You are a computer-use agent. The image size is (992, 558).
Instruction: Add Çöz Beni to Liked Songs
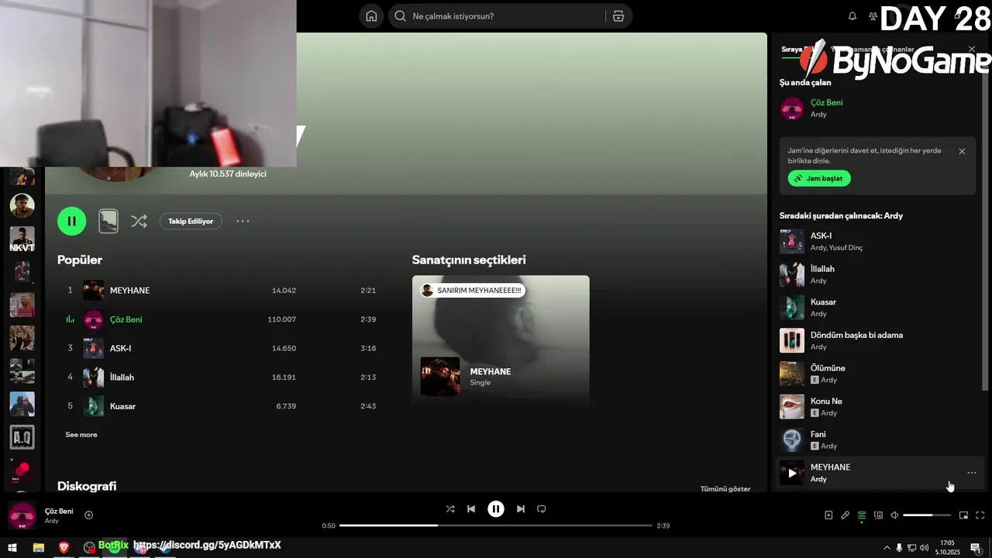point(88,515)
